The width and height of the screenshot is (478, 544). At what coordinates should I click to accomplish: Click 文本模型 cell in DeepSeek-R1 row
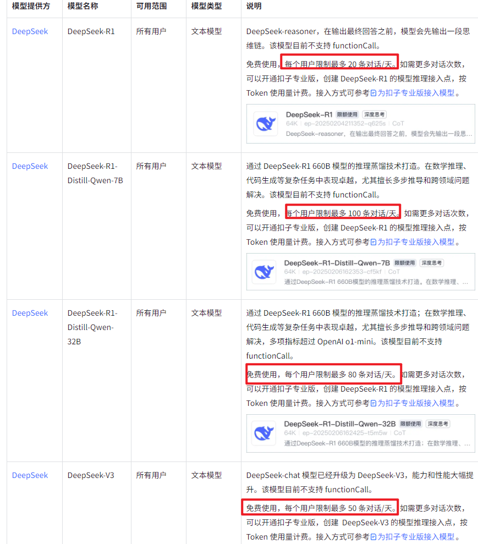(x=206, y=31)
